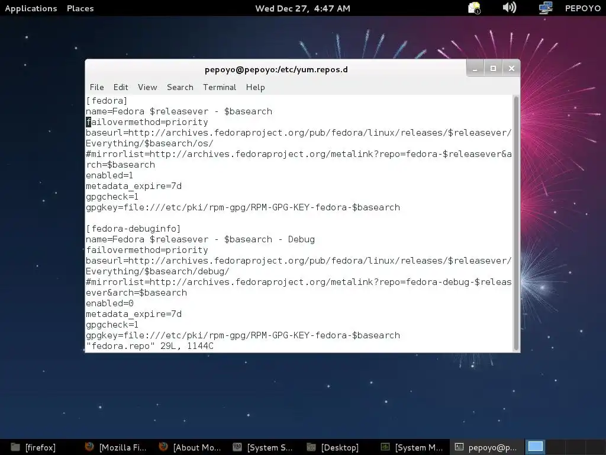This screenshot has width=606, height=455.
Task: Click the first metadata_expire=7d line
Action: click(x=134, y=186)
